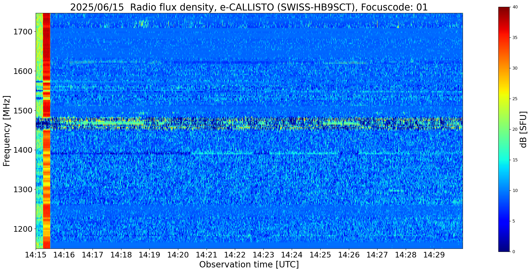Click the 14:24 time tick label

point(292,255)
